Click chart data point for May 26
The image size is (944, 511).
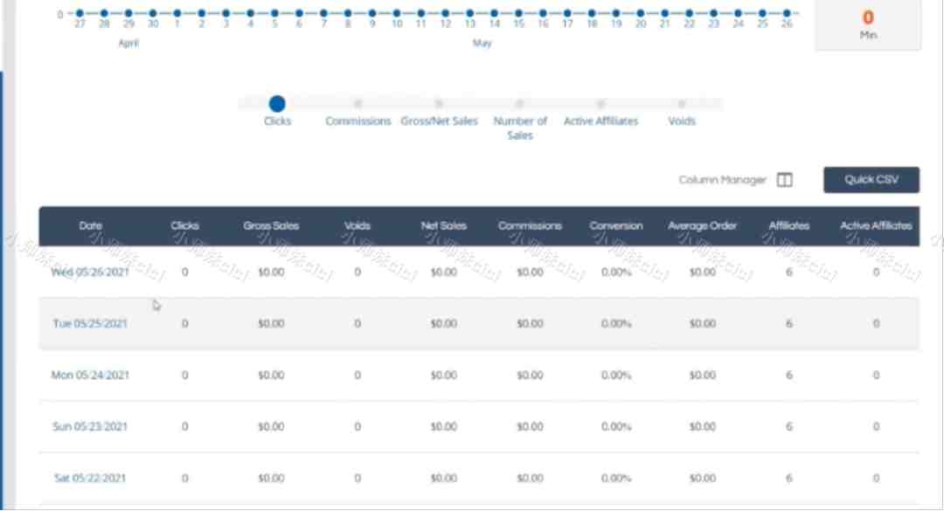click(787, 13)
